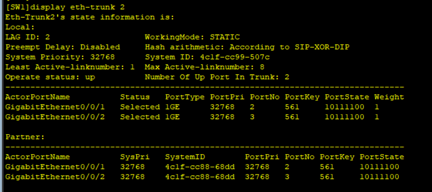This screenshot has height=192, width=432.
Task: Select the Local table 'PortKey' header
Action: point(302,97)
